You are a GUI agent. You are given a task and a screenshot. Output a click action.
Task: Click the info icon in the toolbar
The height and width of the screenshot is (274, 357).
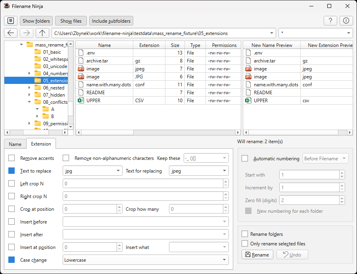346,21
